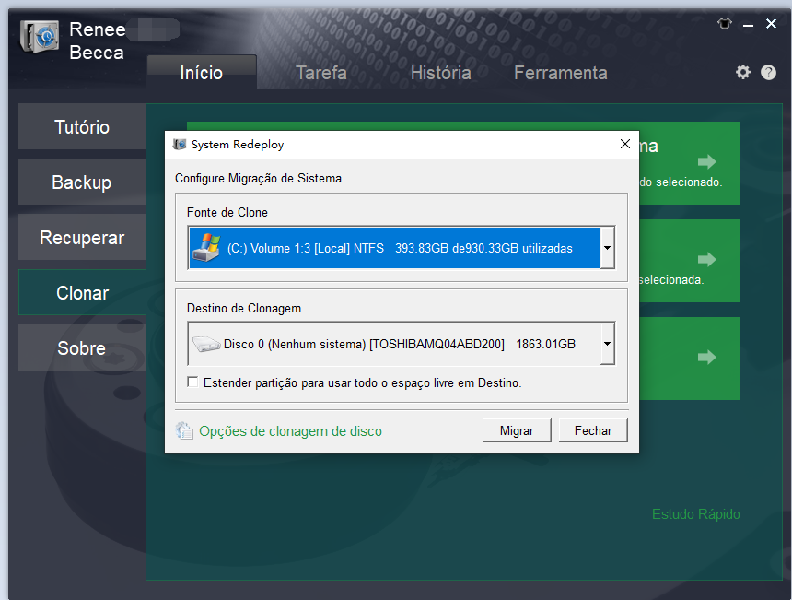Screen dimensions: 792x600
Task: Enable Estender partição checkbox
Action: click(192, 382)
